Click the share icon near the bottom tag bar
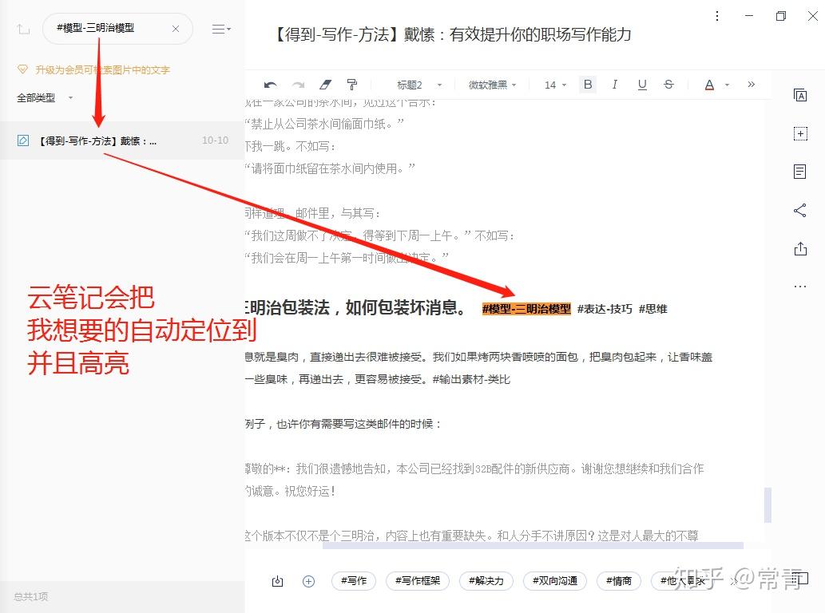The width and height of the screenshot is (825, 613). [x=277, y=582]
